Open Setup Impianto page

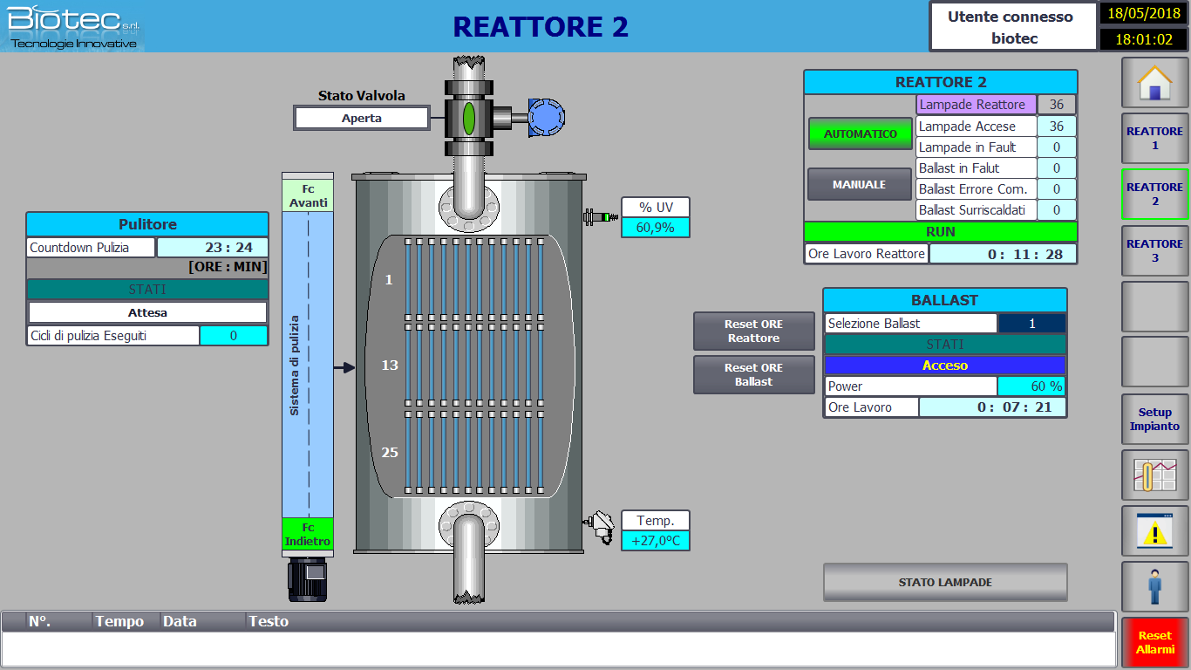pos(1154,420)
